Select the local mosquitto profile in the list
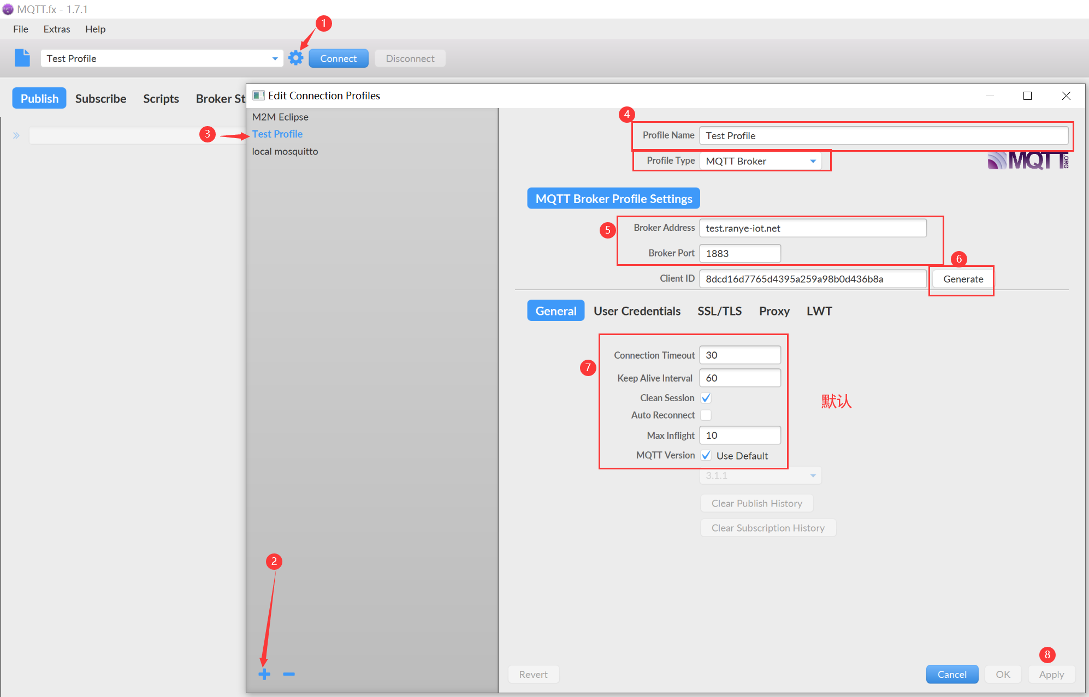 tap(285, 151)
